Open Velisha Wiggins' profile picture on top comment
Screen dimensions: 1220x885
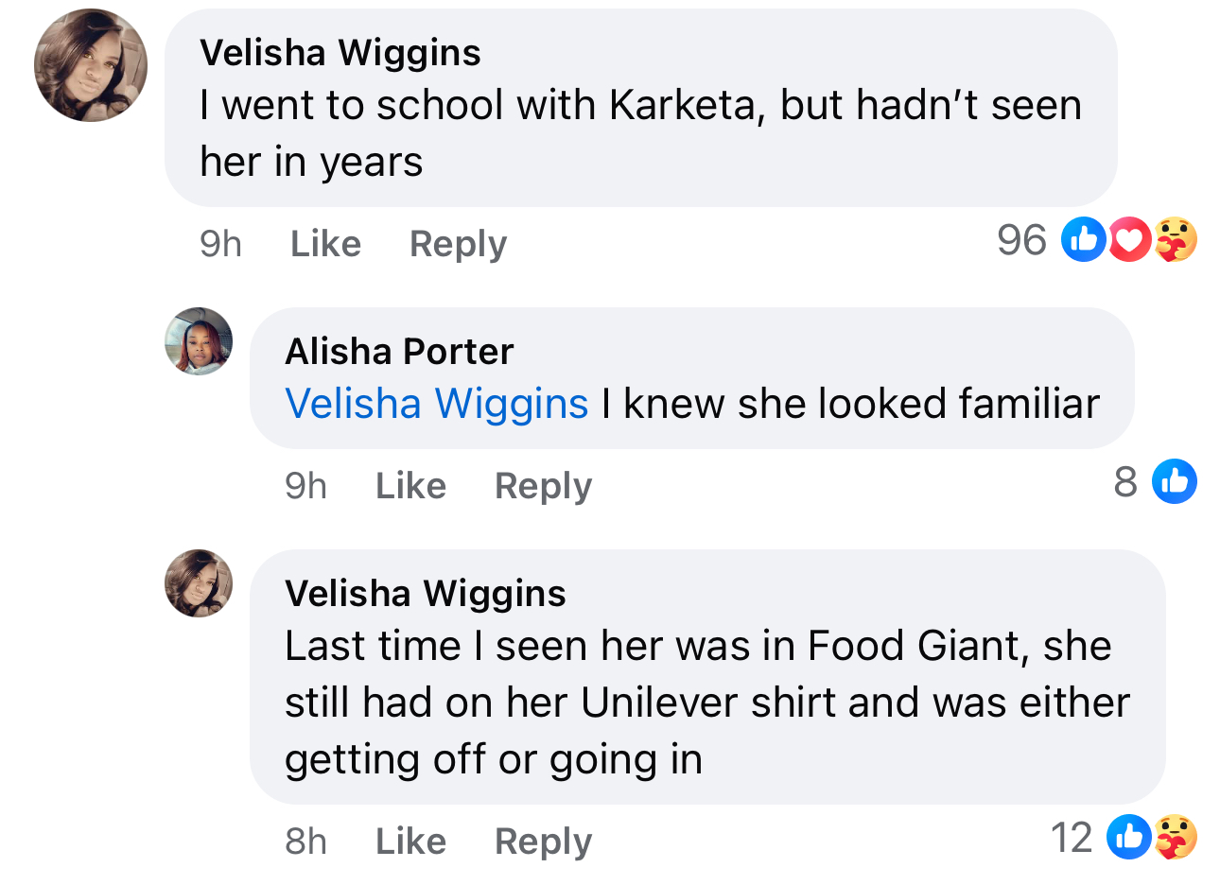point(91,65)
